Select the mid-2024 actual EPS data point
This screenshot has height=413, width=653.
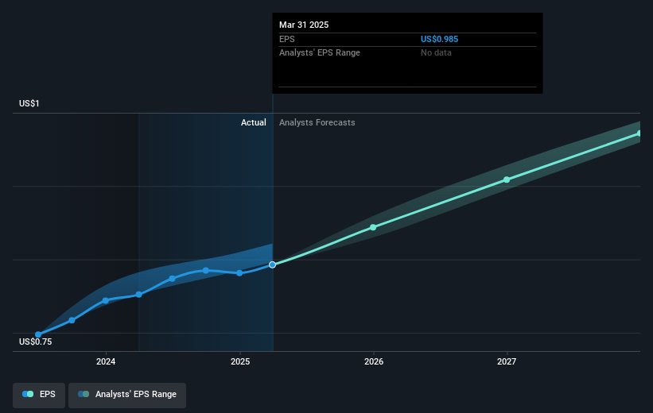tap(172, 278)
